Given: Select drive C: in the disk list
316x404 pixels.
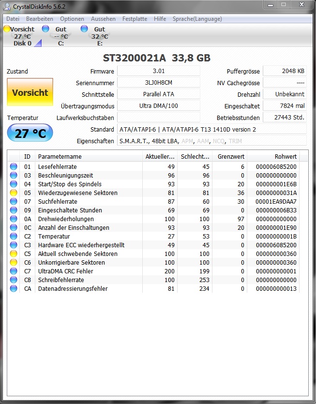Looking at the screenshot, I should click(61, 36).
